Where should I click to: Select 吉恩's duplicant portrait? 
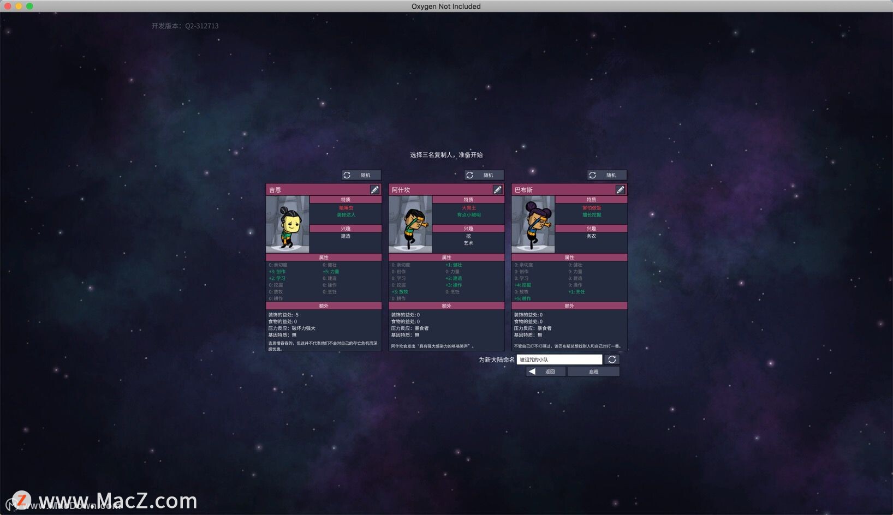click(x=287, y=224)
